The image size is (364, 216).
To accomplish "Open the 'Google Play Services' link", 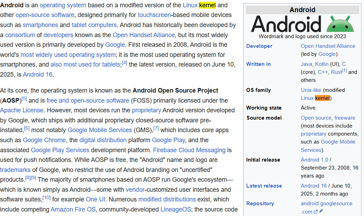I will (x=60, y=150).
